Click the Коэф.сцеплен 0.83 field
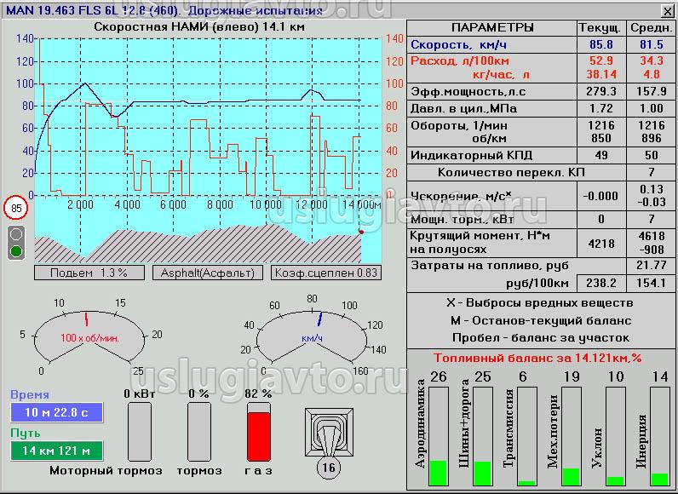678x494 pixels. click(325, 273)
